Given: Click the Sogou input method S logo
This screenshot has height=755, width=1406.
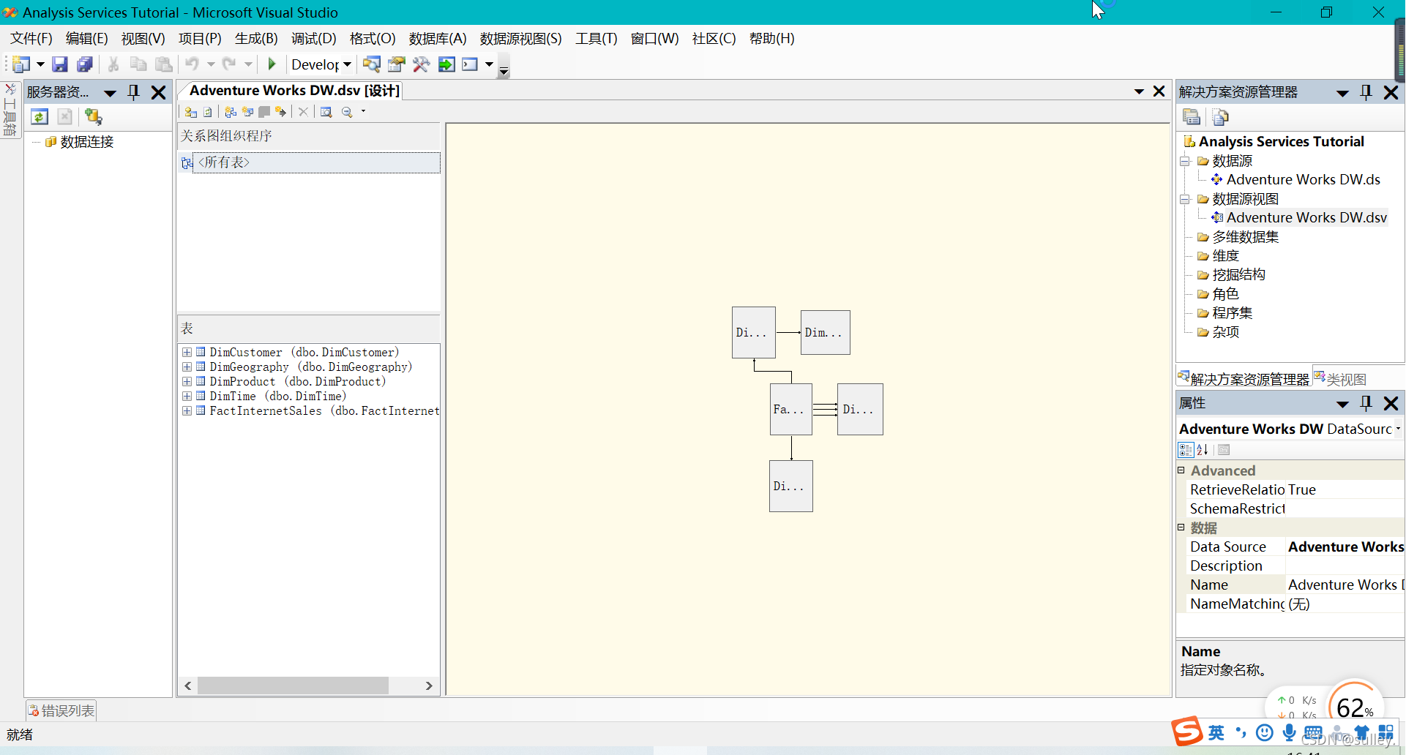Looking at the screenshot, I should tap(1186, 731).
